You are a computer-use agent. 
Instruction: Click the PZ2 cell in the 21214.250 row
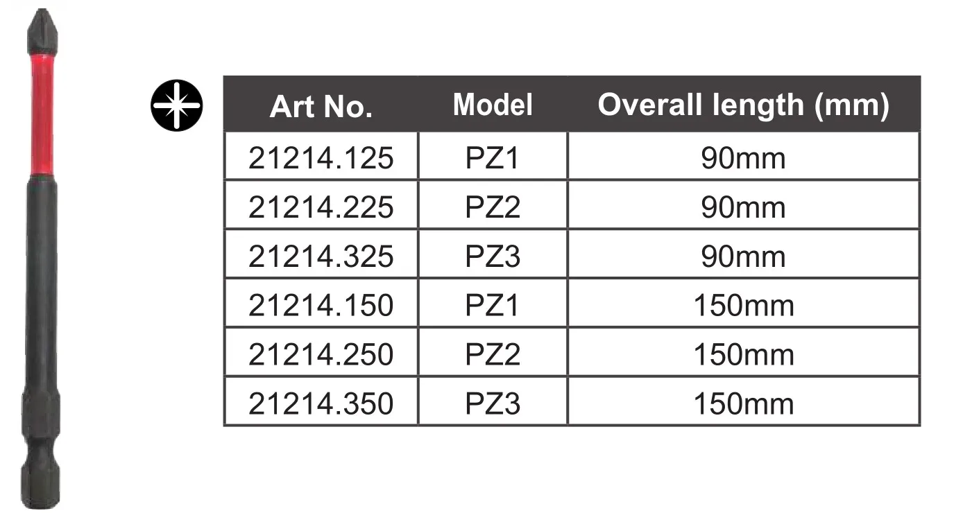pos(493,354)
